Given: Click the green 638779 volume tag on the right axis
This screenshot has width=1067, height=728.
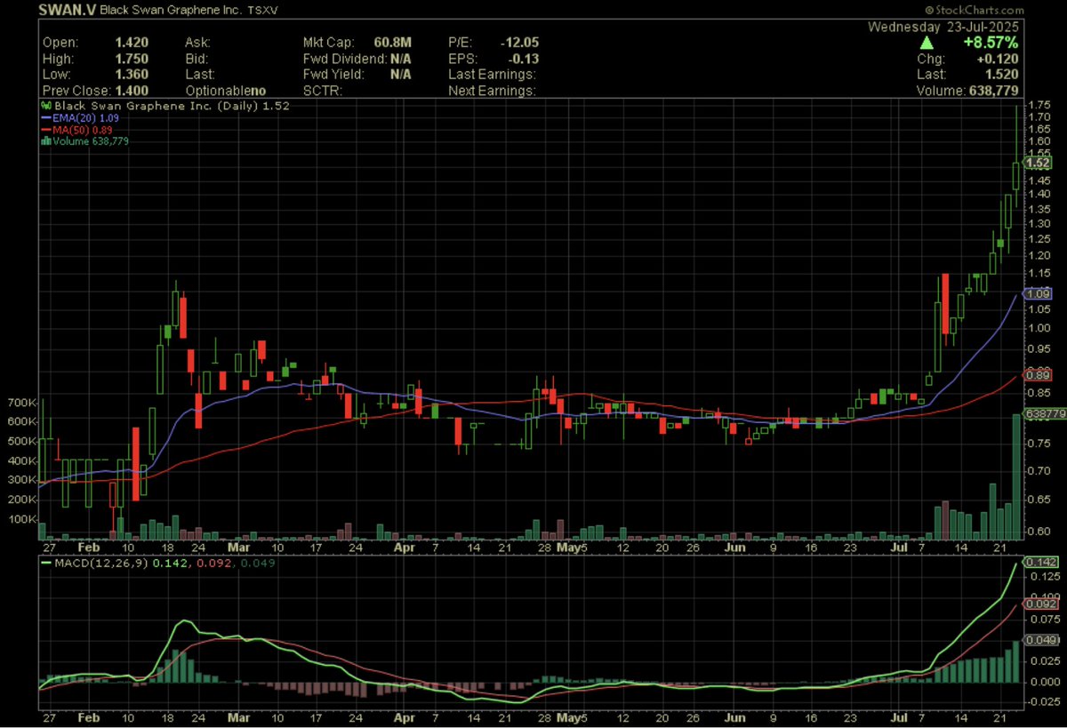Looking at the screenshot, I should [x=1043, y=414].
